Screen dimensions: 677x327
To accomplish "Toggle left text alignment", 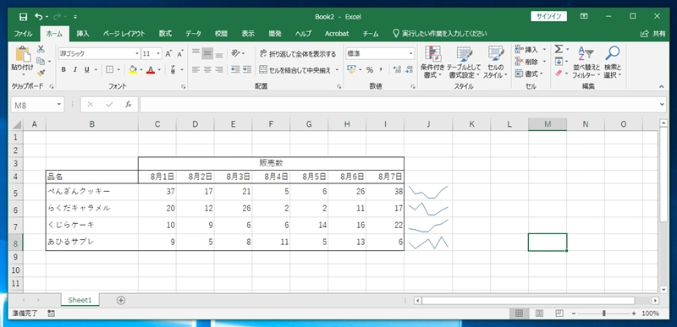I will click(x=196, y=69).
